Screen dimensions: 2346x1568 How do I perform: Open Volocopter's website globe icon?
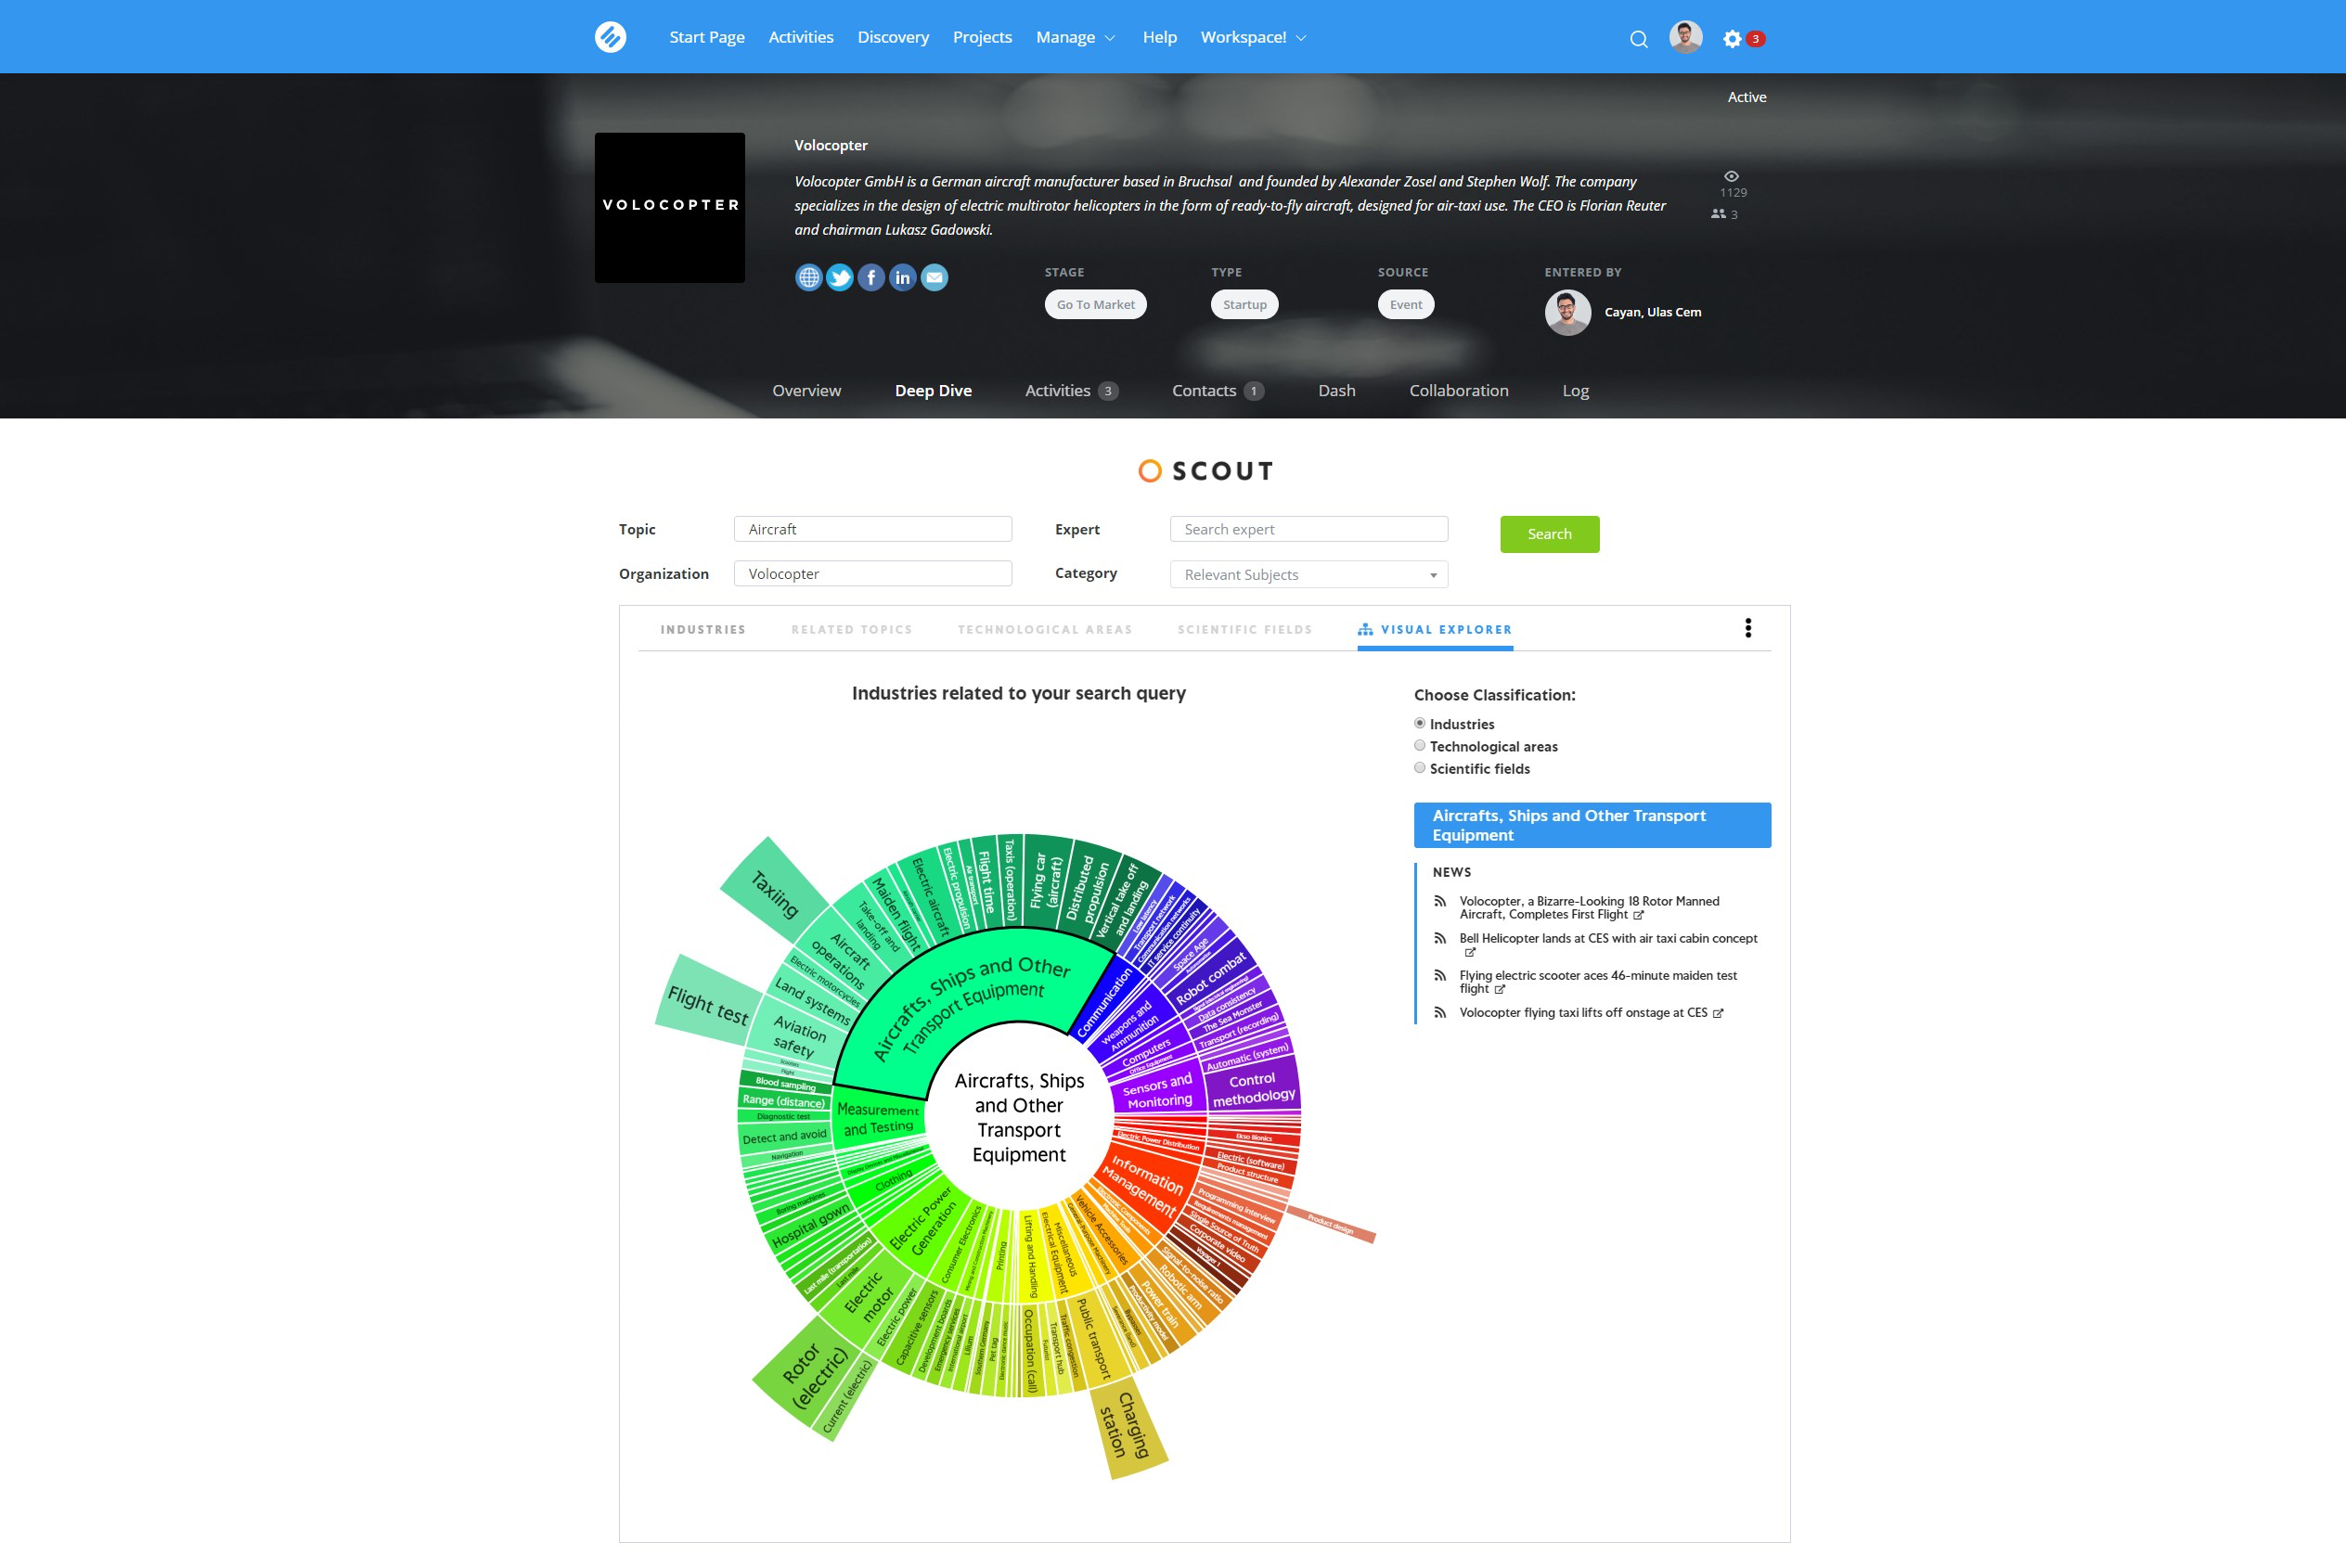(x=808, y=277)
